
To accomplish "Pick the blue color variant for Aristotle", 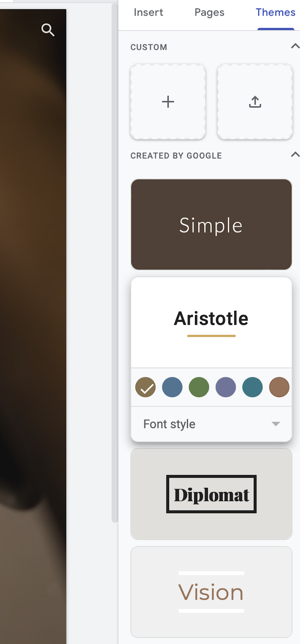I will tap(172, 387).
